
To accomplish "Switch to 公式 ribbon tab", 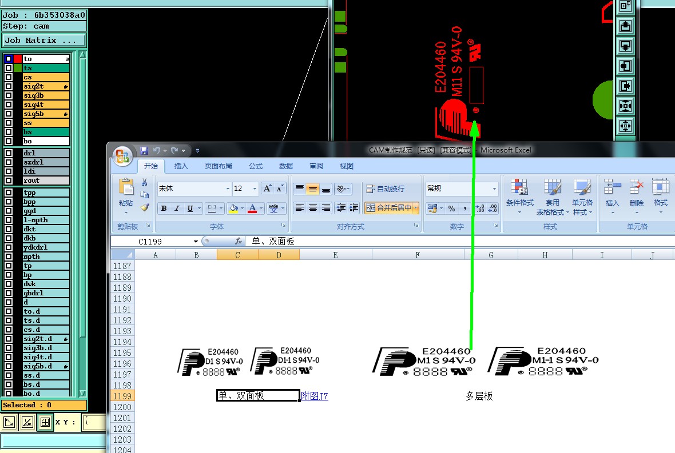I will [256, 166].
